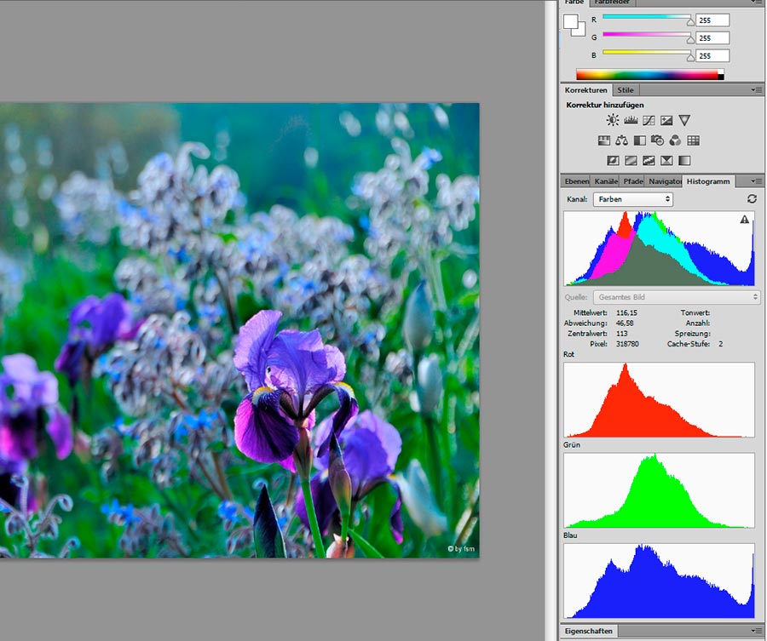Add a Curves adjustment layer
The image size is (767, 641).
pyautogui.click(x=649, y=121)
